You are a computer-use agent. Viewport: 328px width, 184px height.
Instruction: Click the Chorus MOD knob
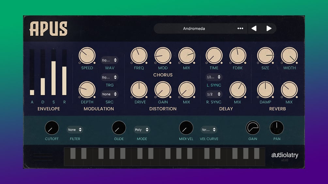click(163, 55)
